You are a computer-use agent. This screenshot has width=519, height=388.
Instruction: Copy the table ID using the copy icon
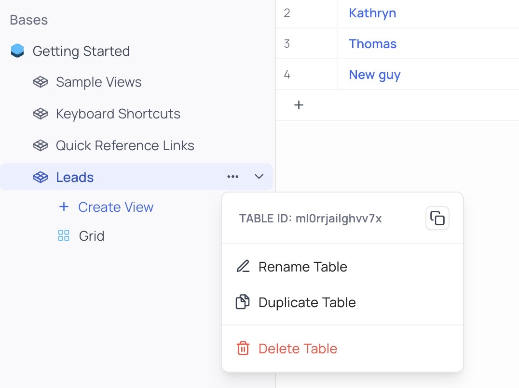(x=437, y=218)
